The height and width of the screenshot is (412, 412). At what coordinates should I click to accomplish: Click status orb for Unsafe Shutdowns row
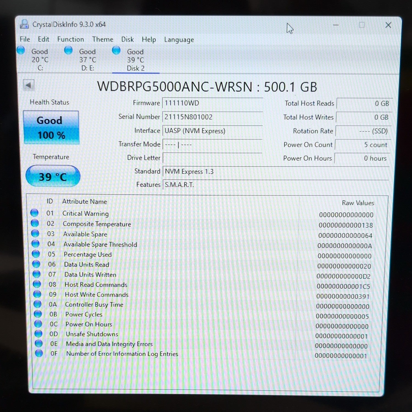click(38, 333)
